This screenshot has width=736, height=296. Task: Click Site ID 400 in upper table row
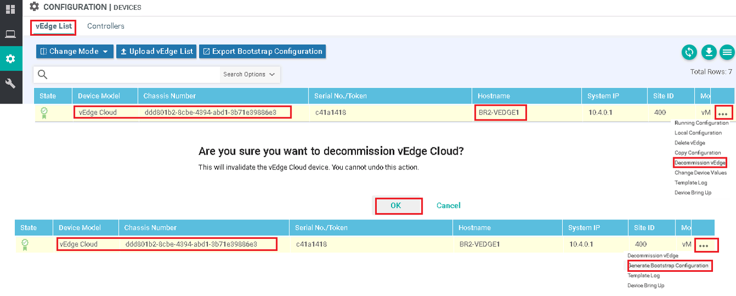tap(659, 113)
